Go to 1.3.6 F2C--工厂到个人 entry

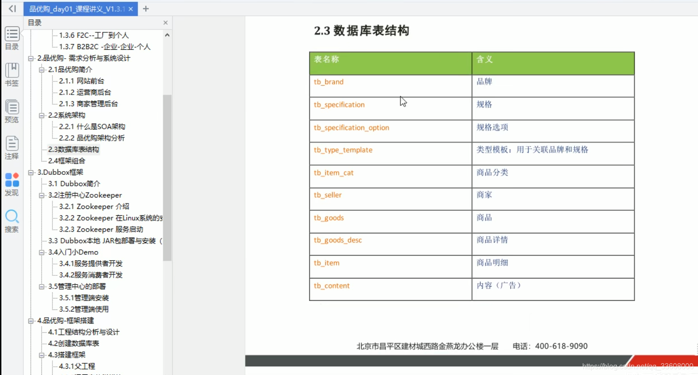(94, 35)
